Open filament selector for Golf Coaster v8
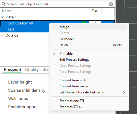The image size is (137, 114). coord(95,22)
